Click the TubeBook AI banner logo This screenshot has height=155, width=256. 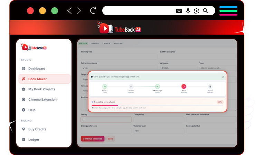[x=119, y=28]
